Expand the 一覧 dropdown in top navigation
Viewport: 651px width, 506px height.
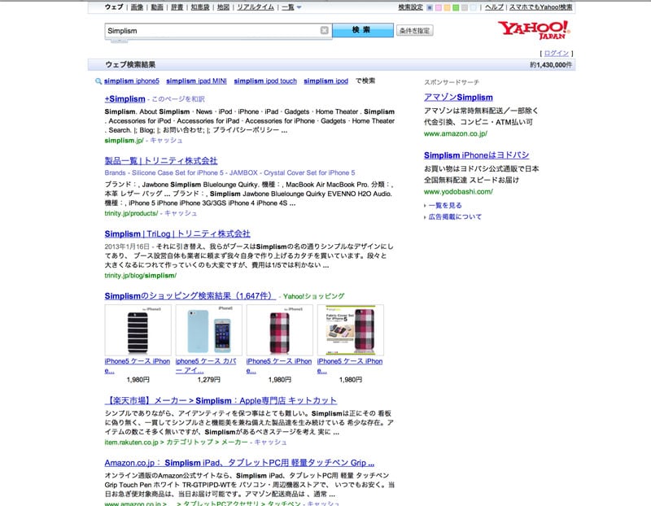coord(291,7)
